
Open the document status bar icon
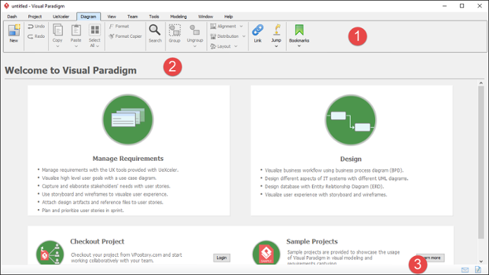coord(478,269)
